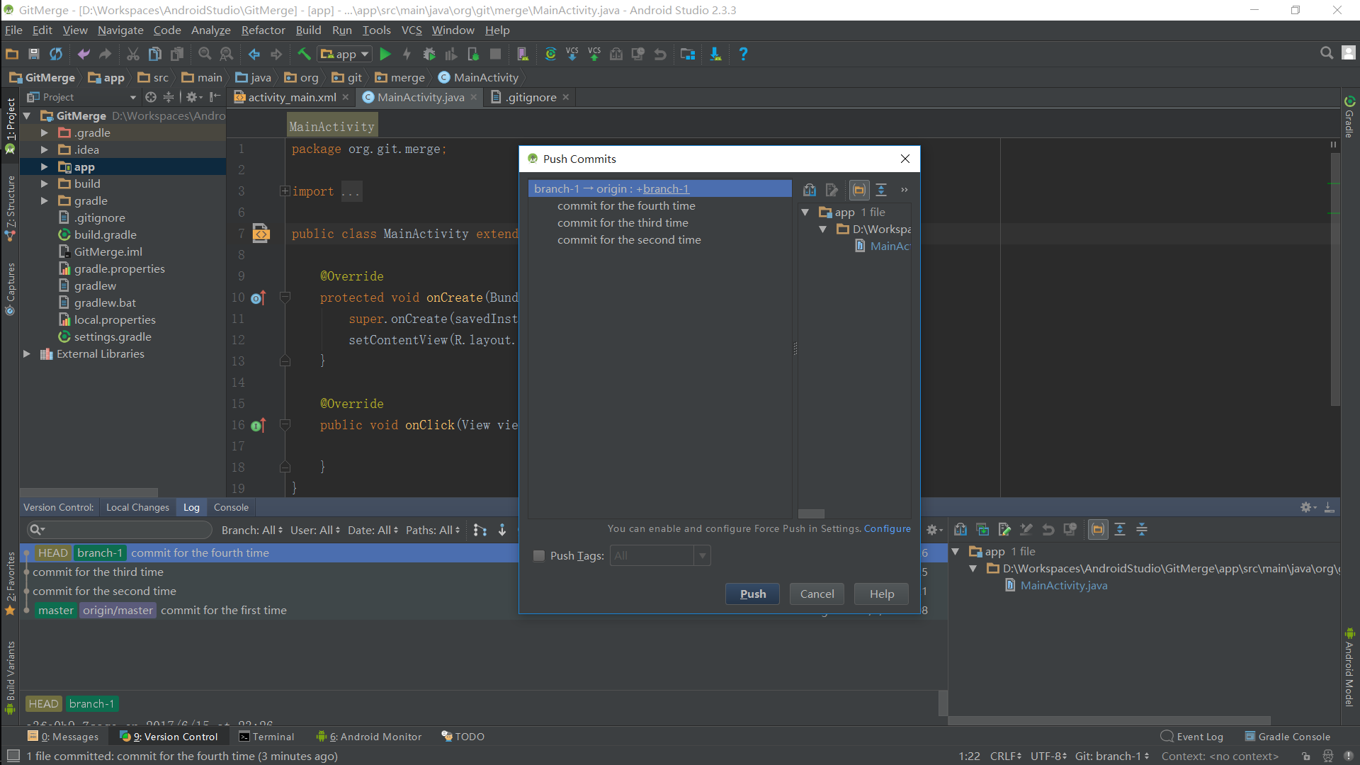Click the Open folder toolbar icon
The image size is (1360, 765).
pos(12,54)
